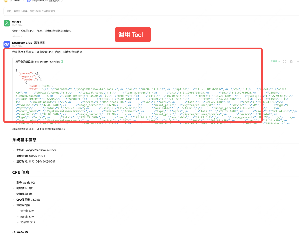Click the assistant prompt box reading 你好，我是默认助手
The image size is (299, 233).
pyautogui.click(x=151, y=11)
